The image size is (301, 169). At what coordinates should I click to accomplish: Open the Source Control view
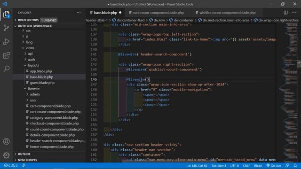pyautogui.click(x=6, y=28)
